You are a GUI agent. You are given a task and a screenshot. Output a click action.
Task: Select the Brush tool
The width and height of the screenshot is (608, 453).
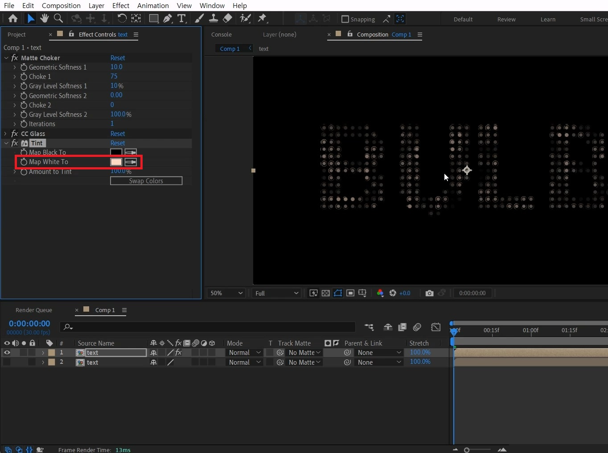click(199, 19)
